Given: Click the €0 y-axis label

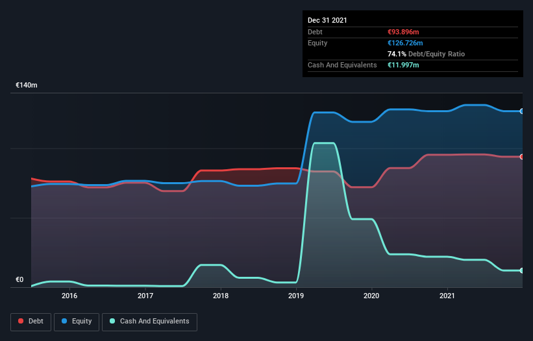Looking at the screenshot, I should tap(19, 279).
